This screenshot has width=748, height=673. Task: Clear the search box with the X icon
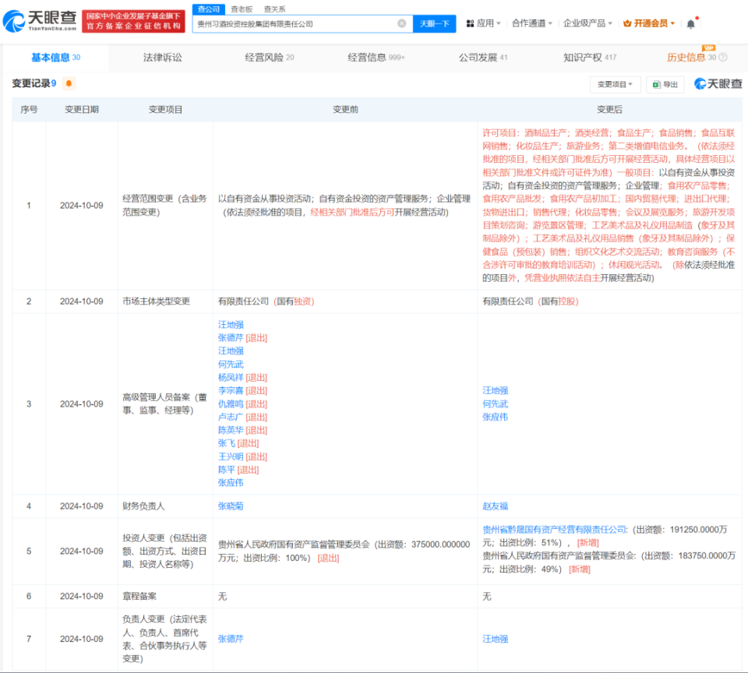click(x=402, y=23)
